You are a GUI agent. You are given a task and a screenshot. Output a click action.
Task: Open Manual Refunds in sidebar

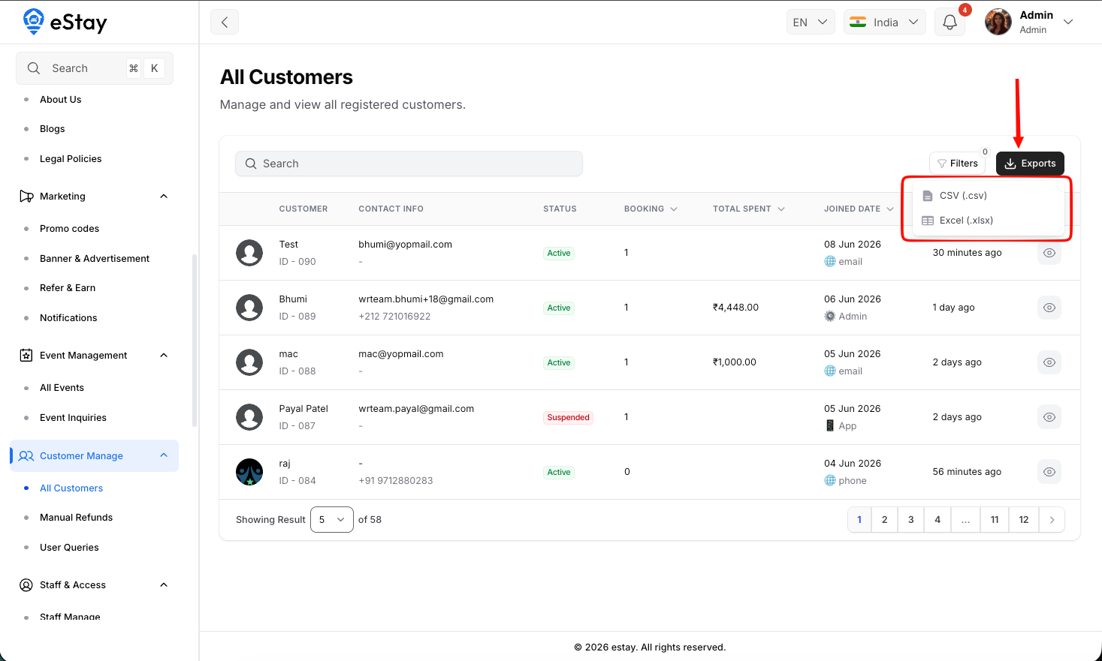tap(76, 518)
